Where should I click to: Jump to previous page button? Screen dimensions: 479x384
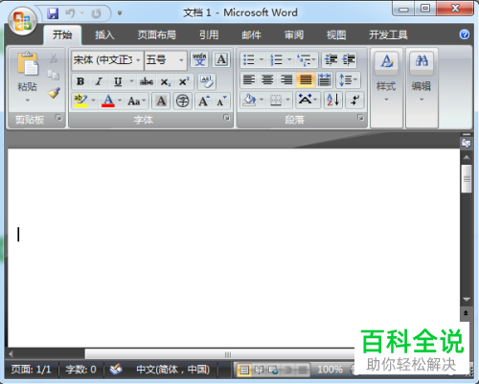466,313
